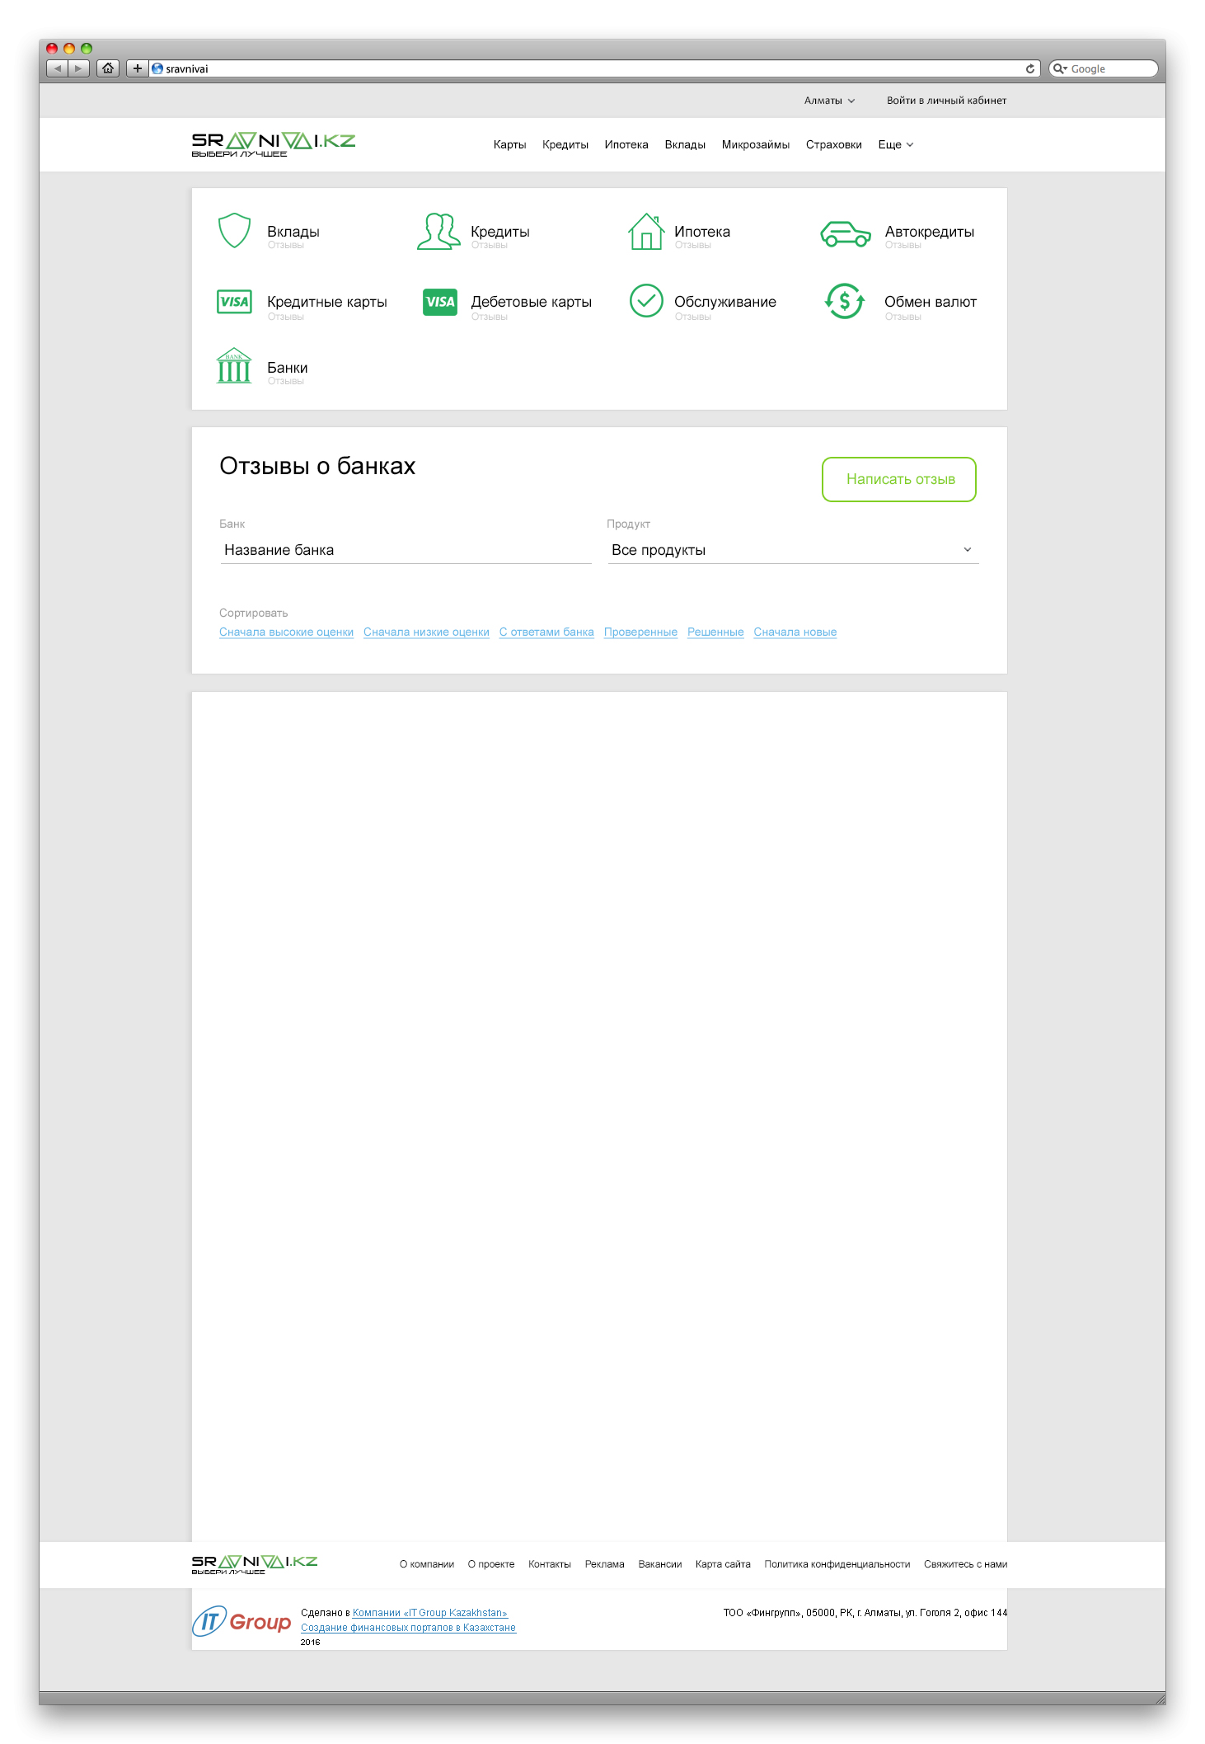Filter by Проверенные reviews
This screenshot has height=1744, width=1205.
tap(640, 632)
